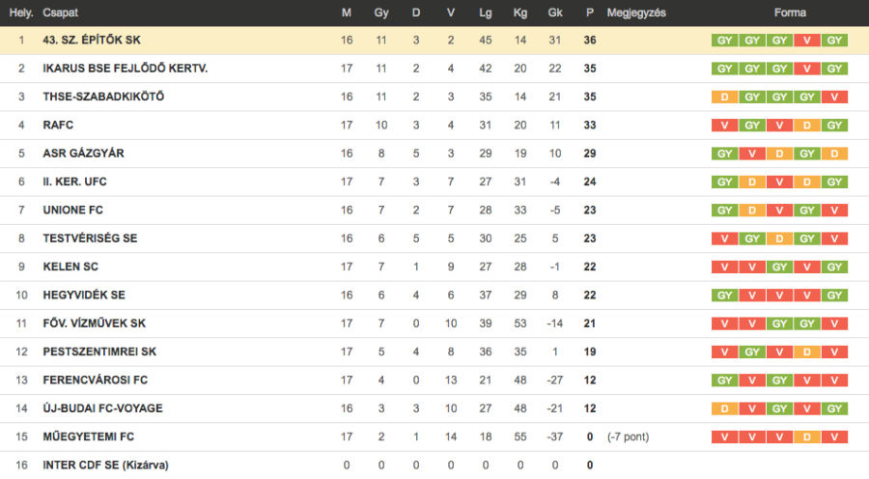Sort table by the P points column
The height and width of the screenshot is (479, 869).
(589, 14)
